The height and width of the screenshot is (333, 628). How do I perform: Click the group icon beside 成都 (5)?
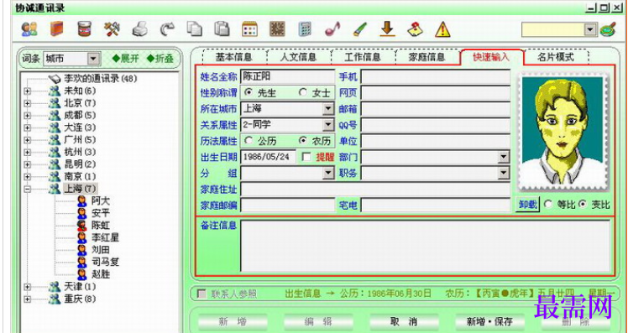point(55,115)
